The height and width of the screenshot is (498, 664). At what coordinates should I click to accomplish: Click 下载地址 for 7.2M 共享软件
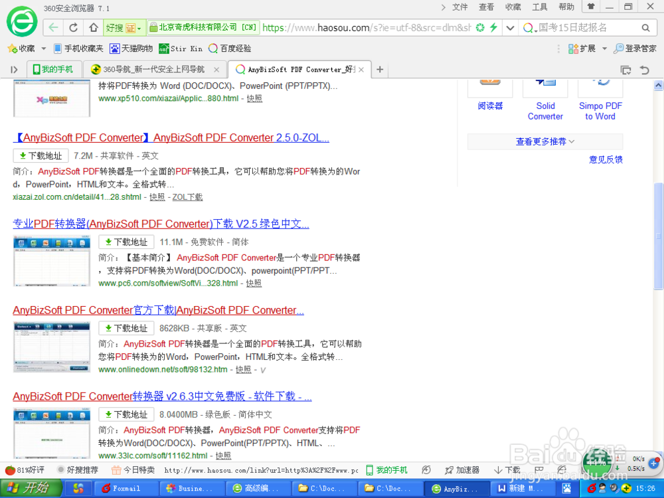click(41, 156)
